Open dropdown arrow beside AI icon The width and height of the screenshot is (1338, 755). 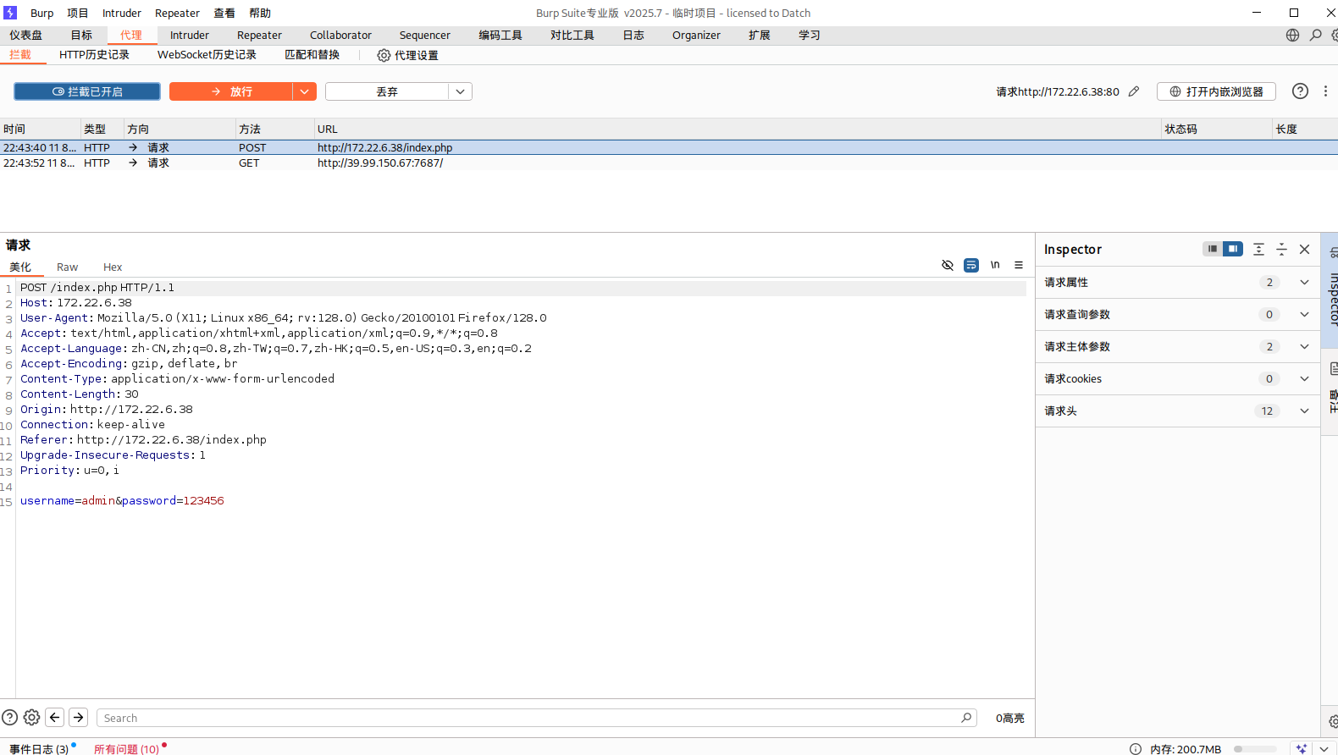pyautogui.click(x=1324, y=749)
